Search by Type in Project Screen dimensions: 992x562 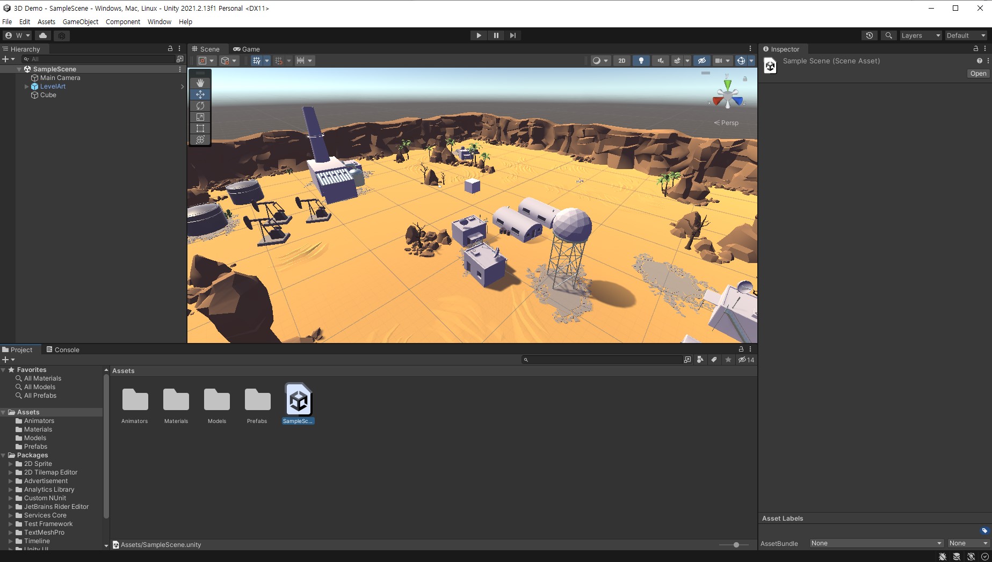700,360
